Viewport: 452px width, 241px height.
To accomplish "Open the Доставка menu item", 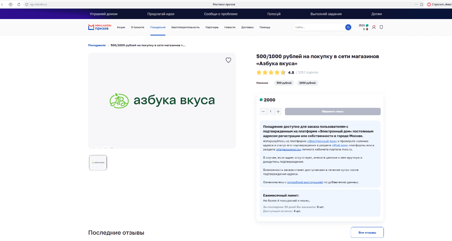I will click(x=248, y=27).
